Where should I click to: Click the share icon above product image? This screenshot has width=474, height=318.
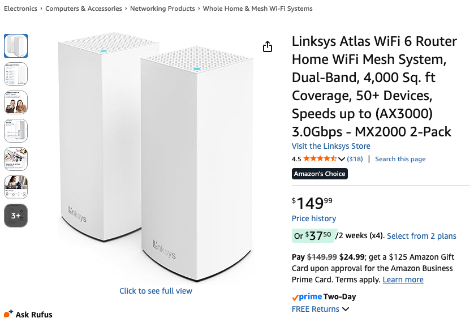pos(268,47)
